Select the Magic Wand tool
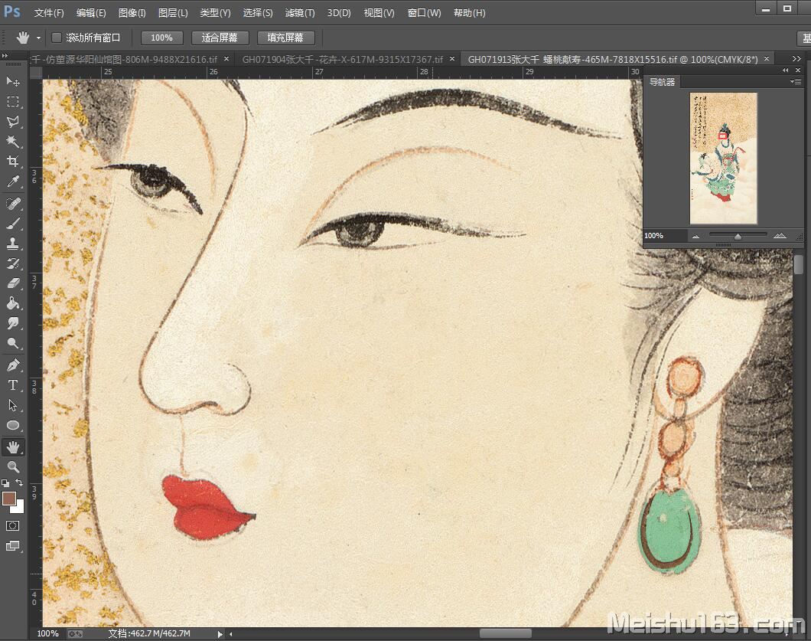This screenshot has width=811, height=641. pos(13,142)
